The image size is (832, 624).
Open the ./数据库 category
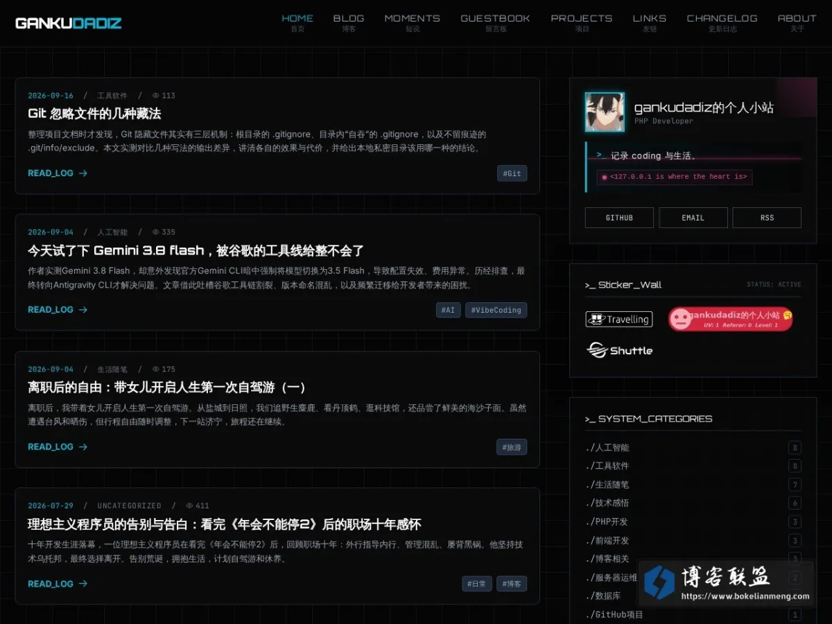point(603,596)
